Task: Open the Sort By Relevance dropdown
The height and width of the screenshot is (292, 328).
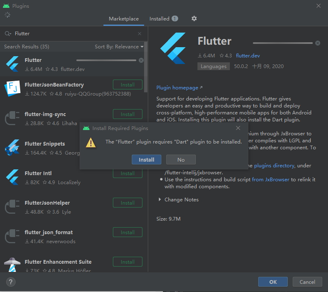Action: tap(119, 47)
